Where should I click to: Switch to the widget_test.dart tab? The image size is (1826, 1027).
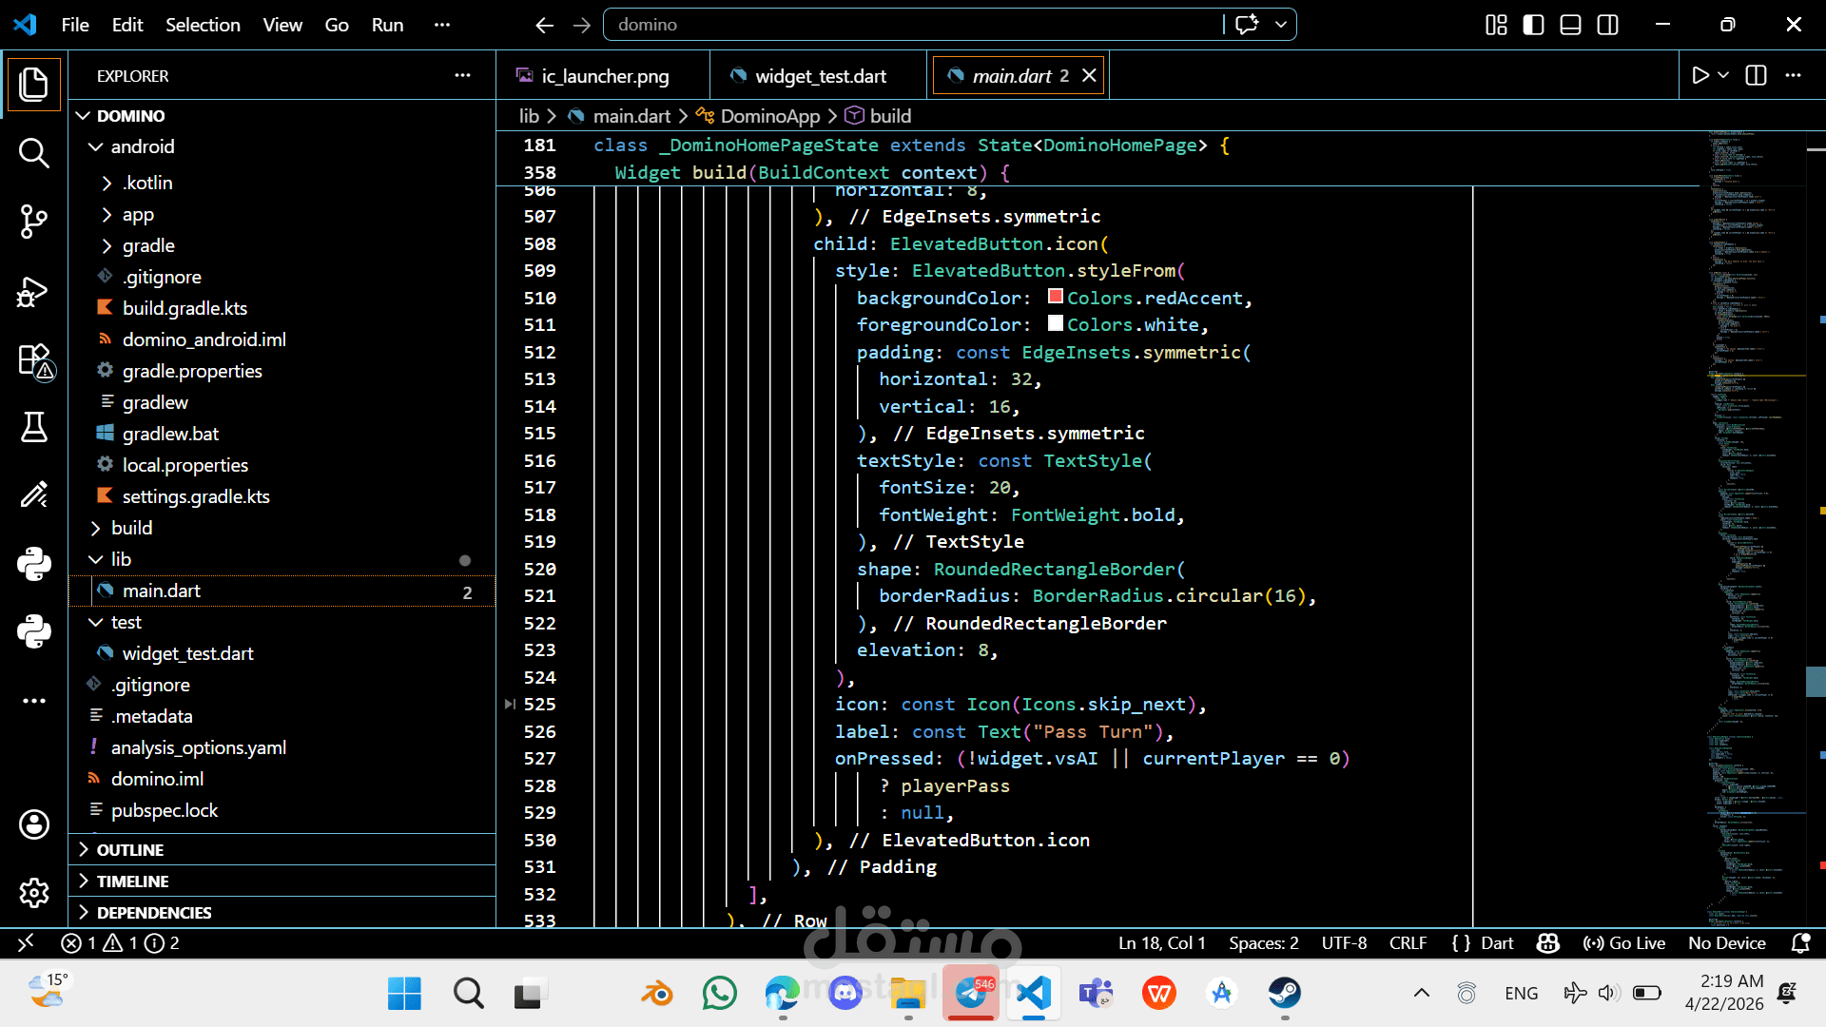pyautogui.click(x=819, y=76)
